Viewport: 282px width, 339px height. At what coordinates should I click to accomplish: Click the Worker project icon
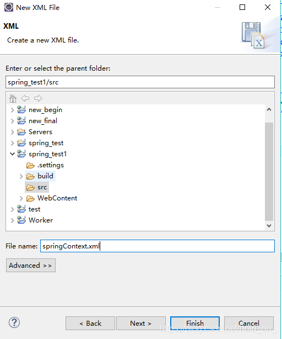click(21, 220)
